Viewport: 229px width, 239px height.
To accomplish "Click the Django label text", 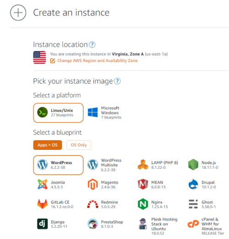I will point(58,222).
